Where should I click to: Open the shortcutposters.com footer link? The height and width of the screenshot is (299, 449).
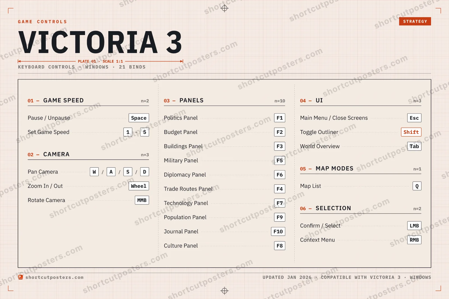click(x=54, y=277)
